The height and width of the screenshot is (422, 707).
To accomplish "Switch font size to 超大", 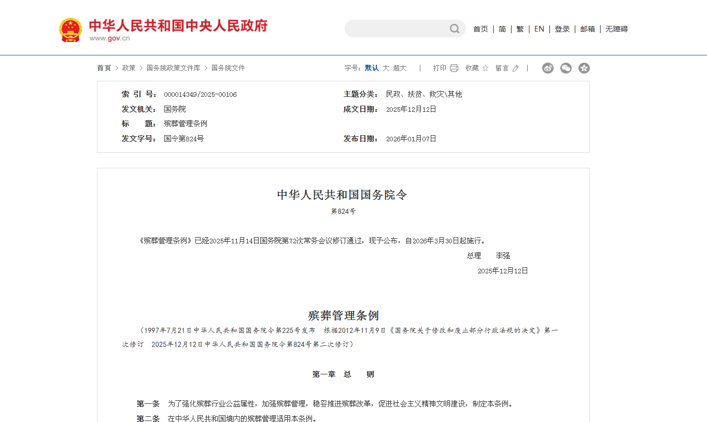I will point(400,68).
